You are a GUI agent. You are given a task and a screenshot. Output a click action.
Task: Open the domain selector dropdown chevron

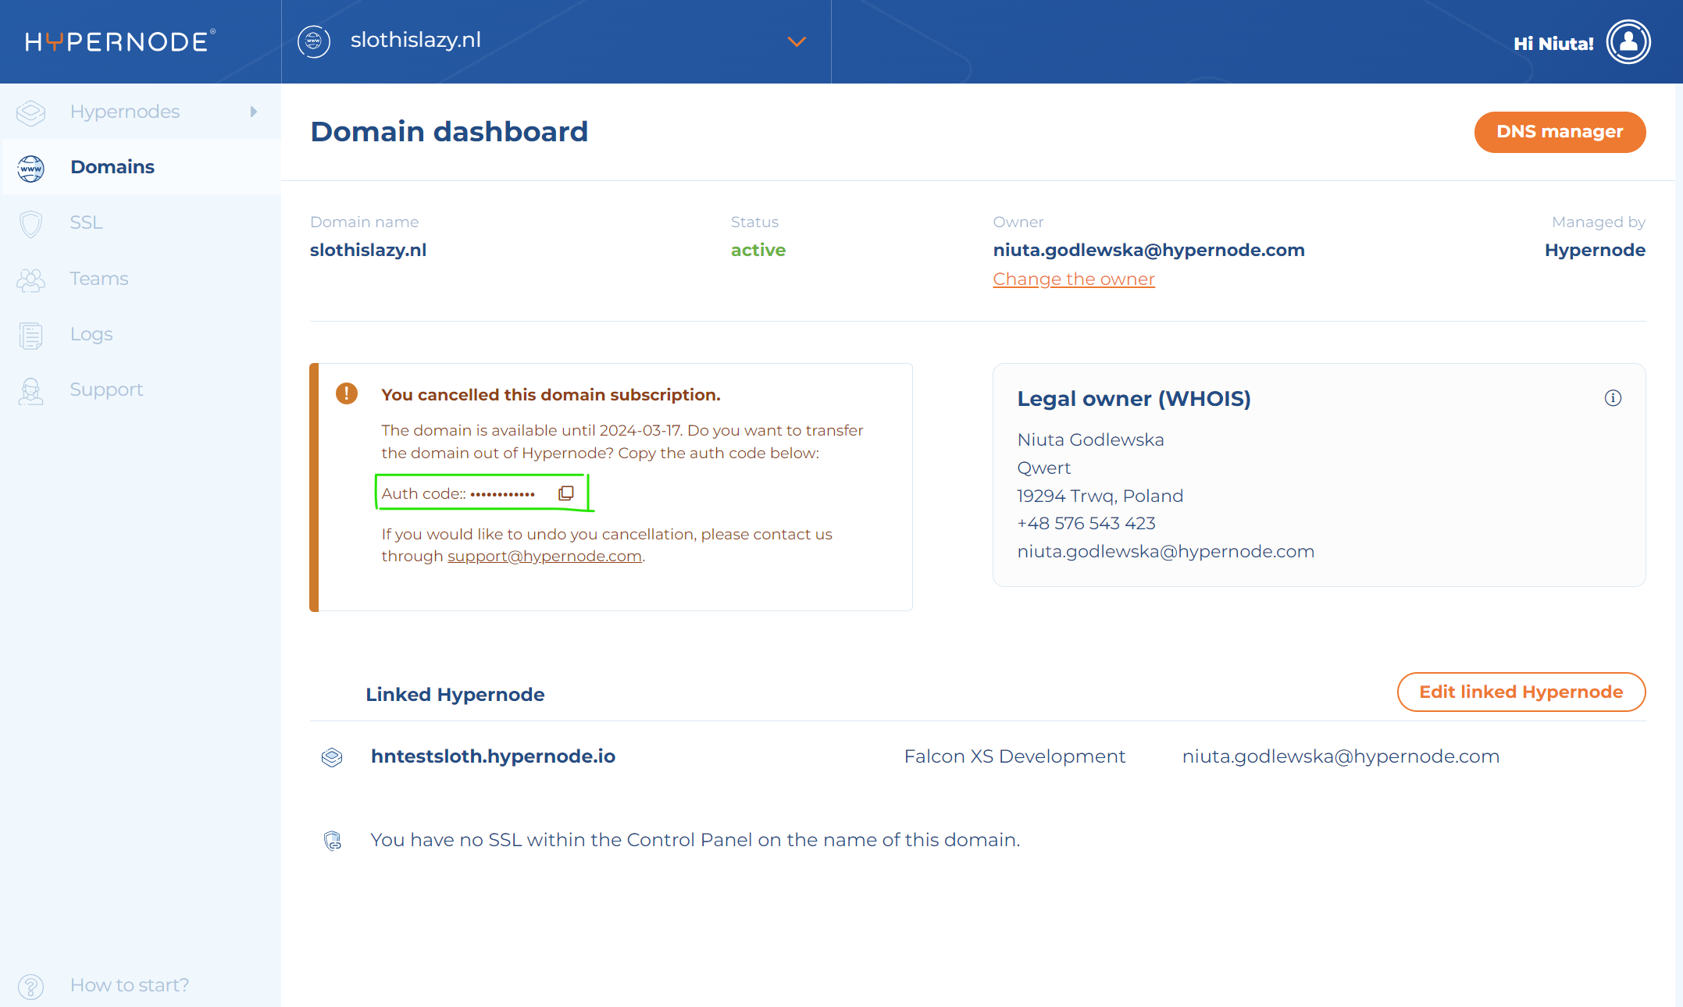point(797,41)
